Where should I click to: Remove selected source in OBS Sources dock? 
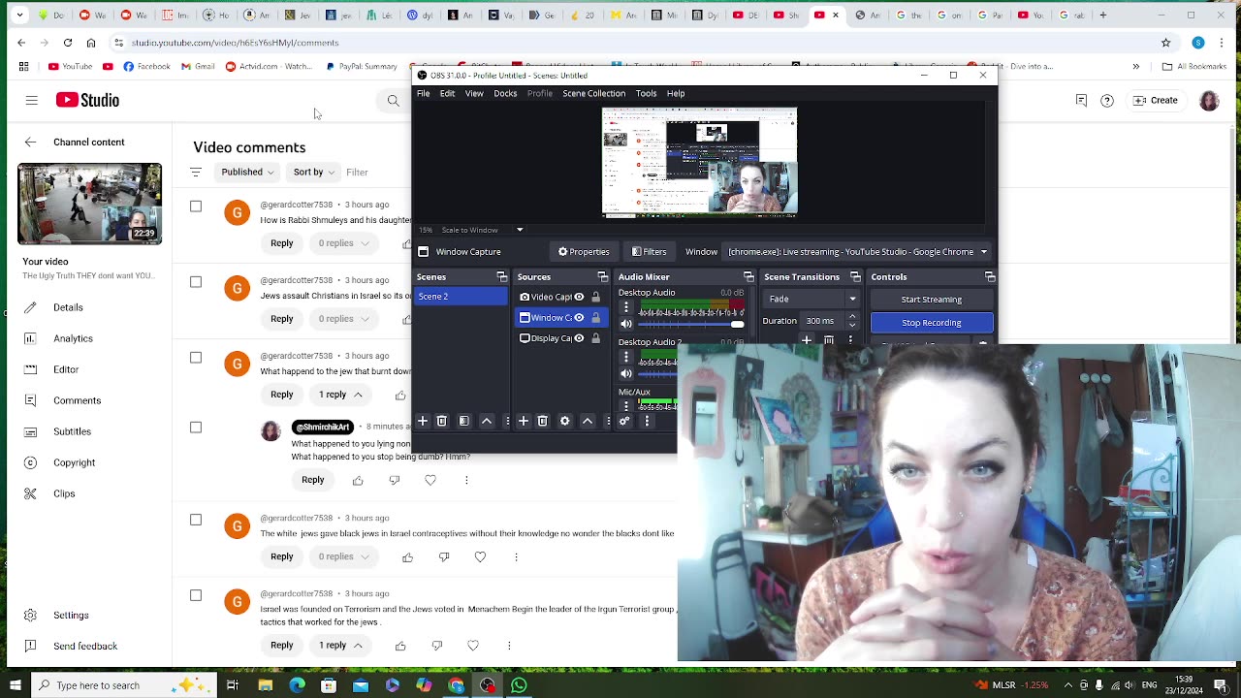[542, 421]
